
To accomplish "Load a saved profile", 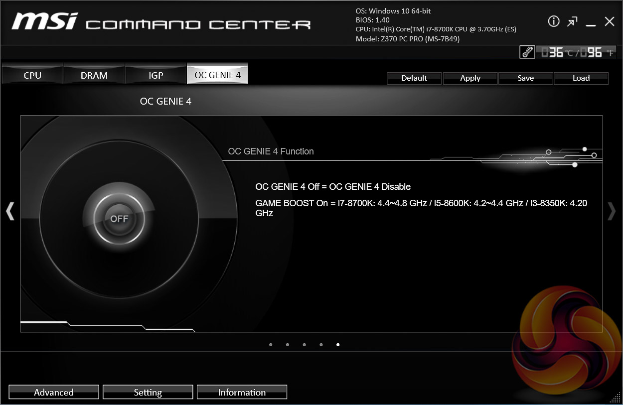I will (x=581, y=78).
